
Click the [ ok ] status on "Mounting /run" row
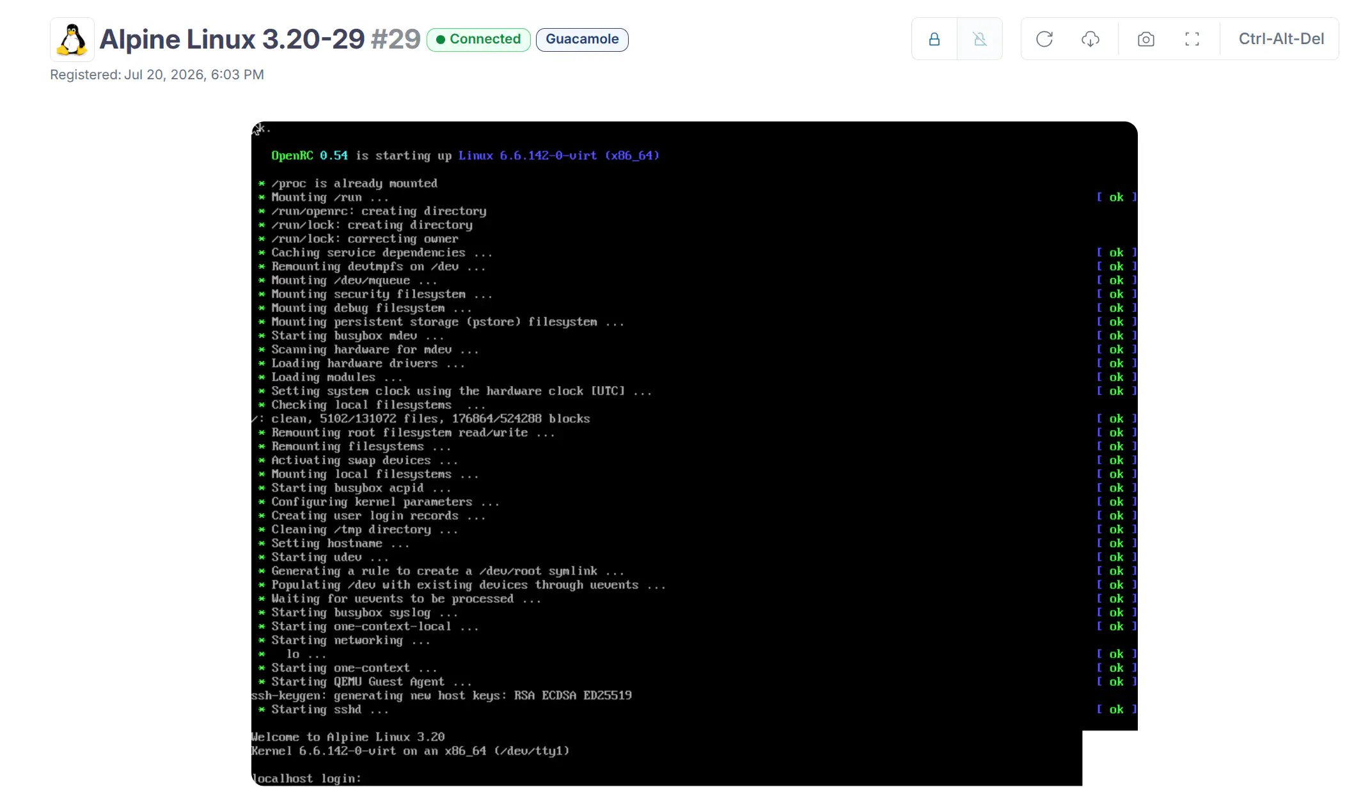[x=1117, y=198]
